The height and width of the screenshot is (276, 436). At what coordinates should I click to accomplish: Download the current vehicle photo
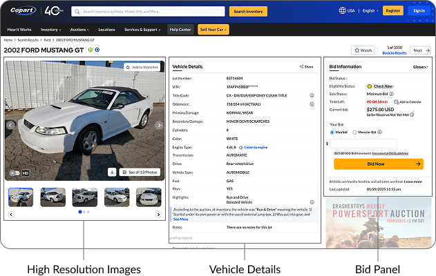pos(112,172)
